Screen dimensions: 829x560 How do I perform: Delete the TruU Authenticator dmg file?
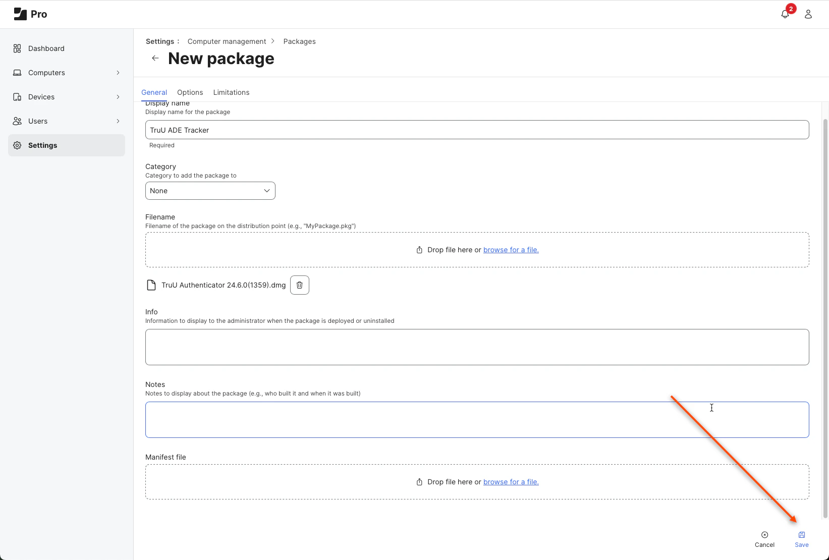(300, 285)
